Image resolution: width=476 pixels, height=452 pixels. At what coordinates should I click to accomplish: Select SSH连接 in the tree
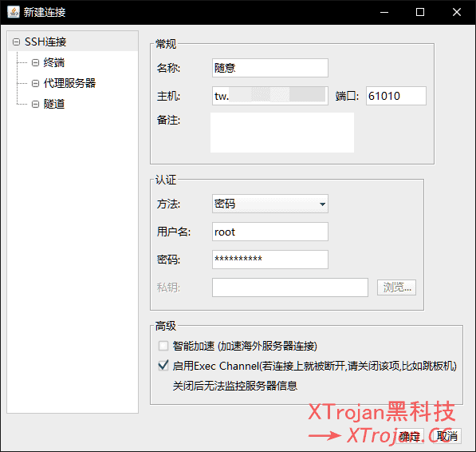tap(45, 42)
